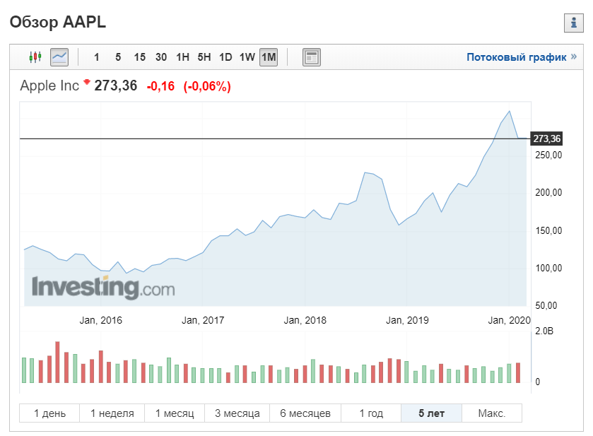Choose the 30 minute interval
This screenshot has height=436, width=593.
[x=161, y=57]
